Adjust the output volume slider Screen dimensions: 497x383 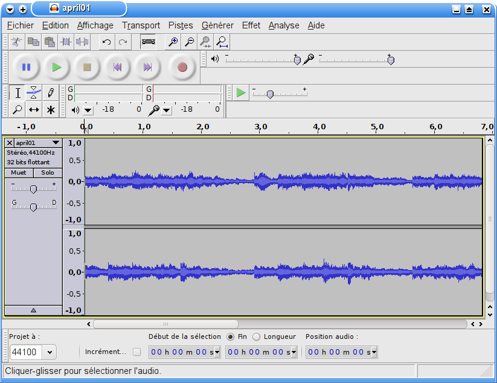(x=297, y=60)
